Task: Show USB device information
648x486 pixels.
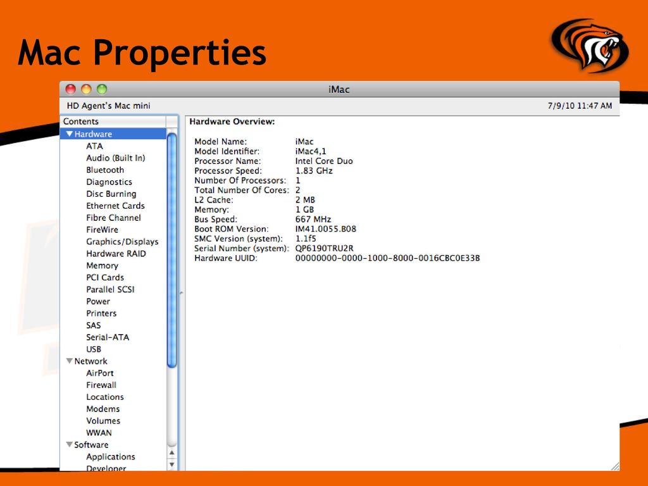Action: (94, 349)
